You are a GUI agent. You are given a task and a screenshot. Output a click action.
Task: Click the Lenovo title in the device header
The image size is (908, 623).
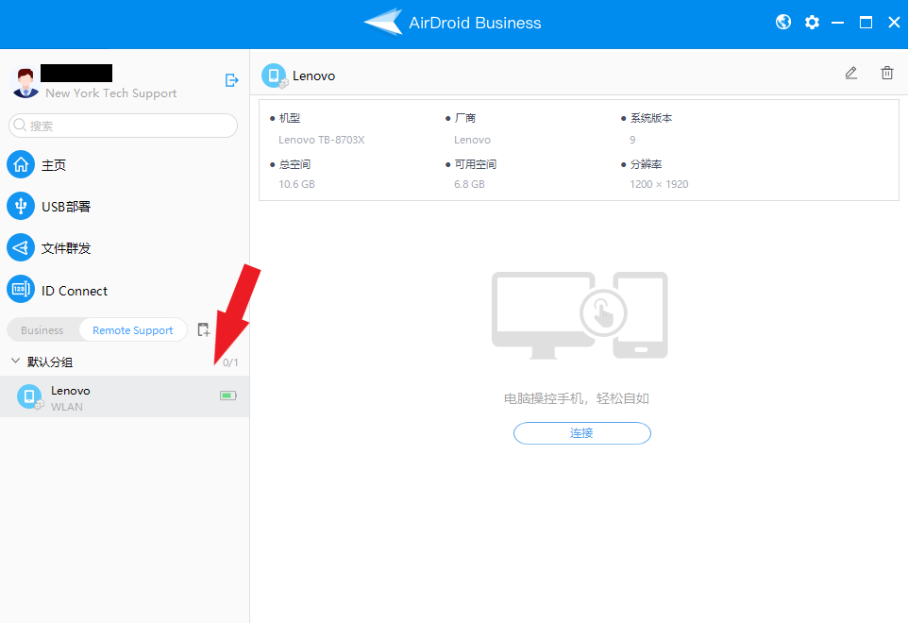[x=314, y=76]
